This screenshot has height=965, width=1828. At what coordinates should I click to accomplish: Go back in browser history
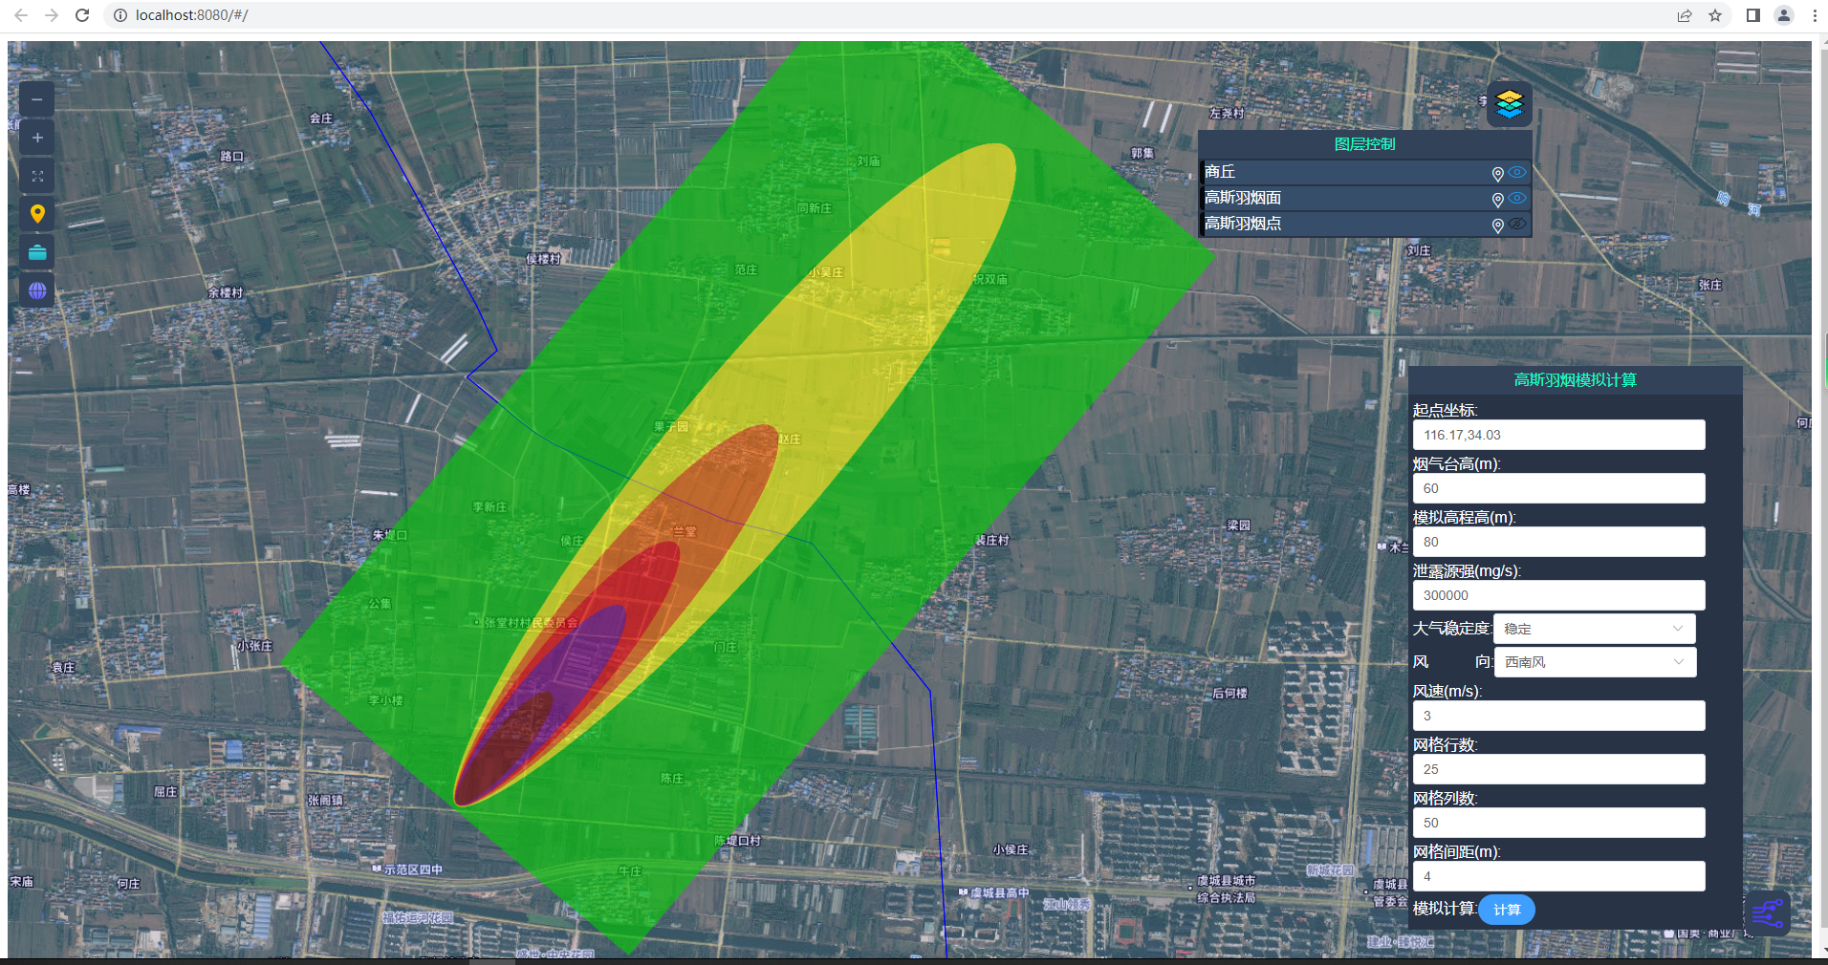21,15
